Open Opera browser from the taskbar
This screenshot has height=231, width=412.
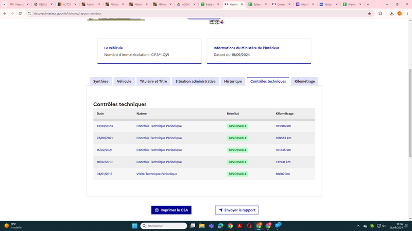click(249, 226)
